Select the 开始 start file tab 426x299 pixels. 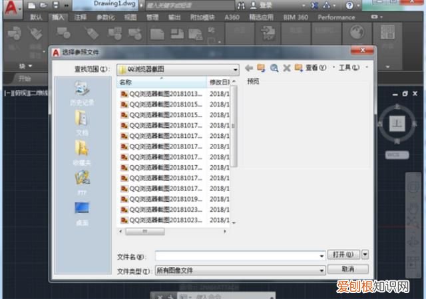click(x=25, y=79)
